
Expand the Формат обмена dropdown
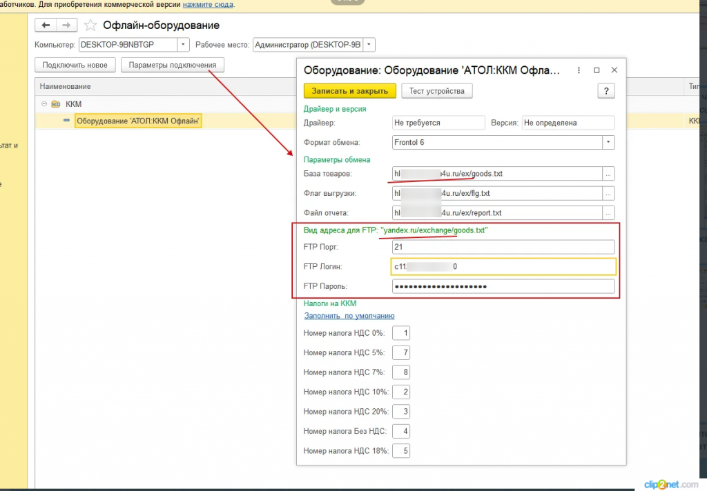pyautogui.click(x=608, y=143)
